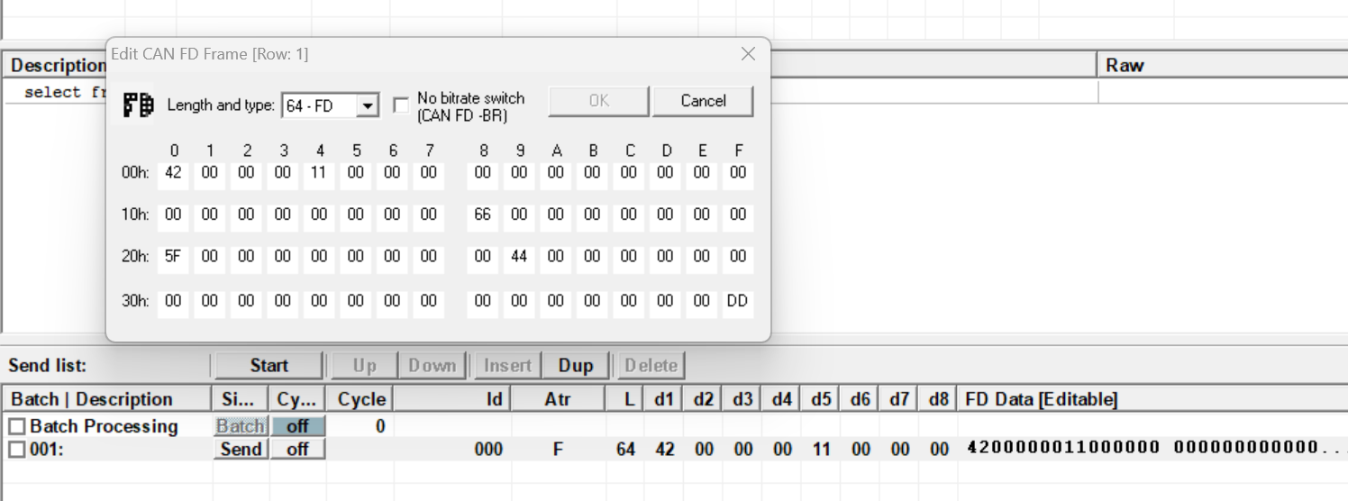Image resolution: width=1348 pixels, height=501 pixels.
Task: Toggle Batch Processing cycle off button
Action: [x=297, y=426]
